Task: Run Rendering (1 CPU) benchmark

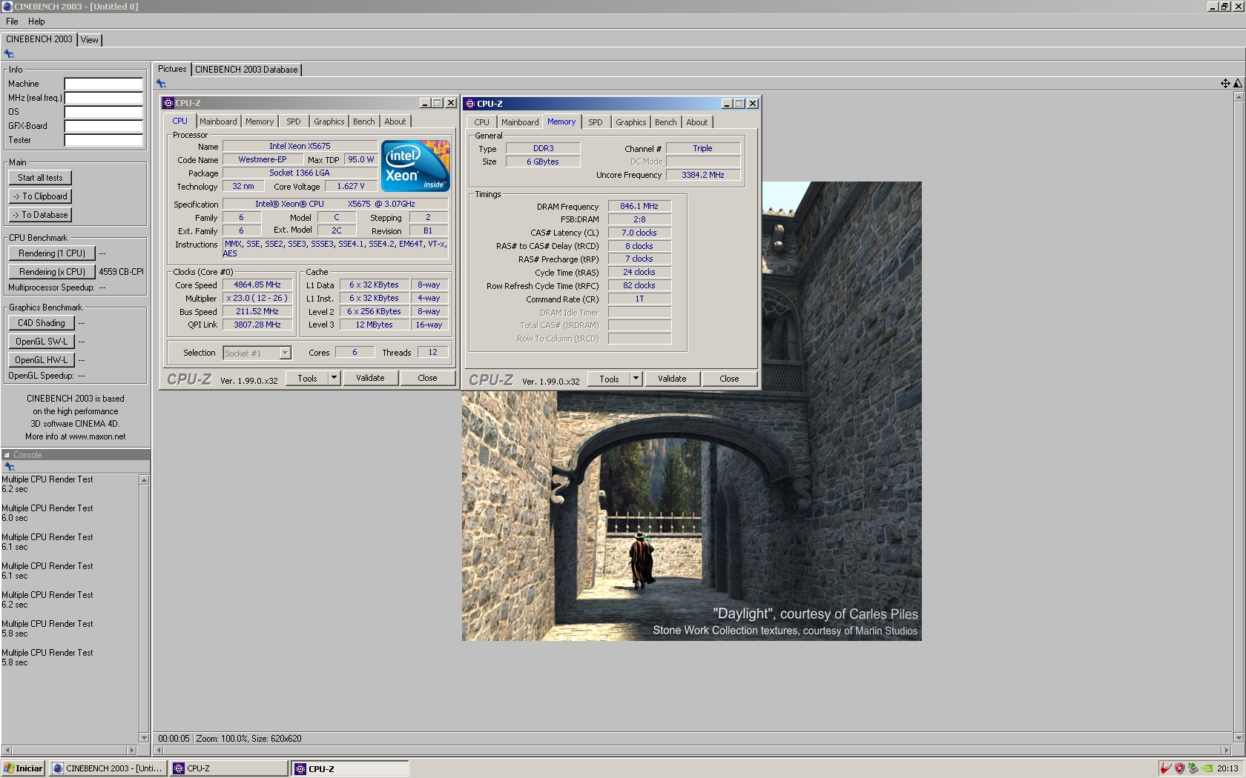Action: (x=52, y=253)
